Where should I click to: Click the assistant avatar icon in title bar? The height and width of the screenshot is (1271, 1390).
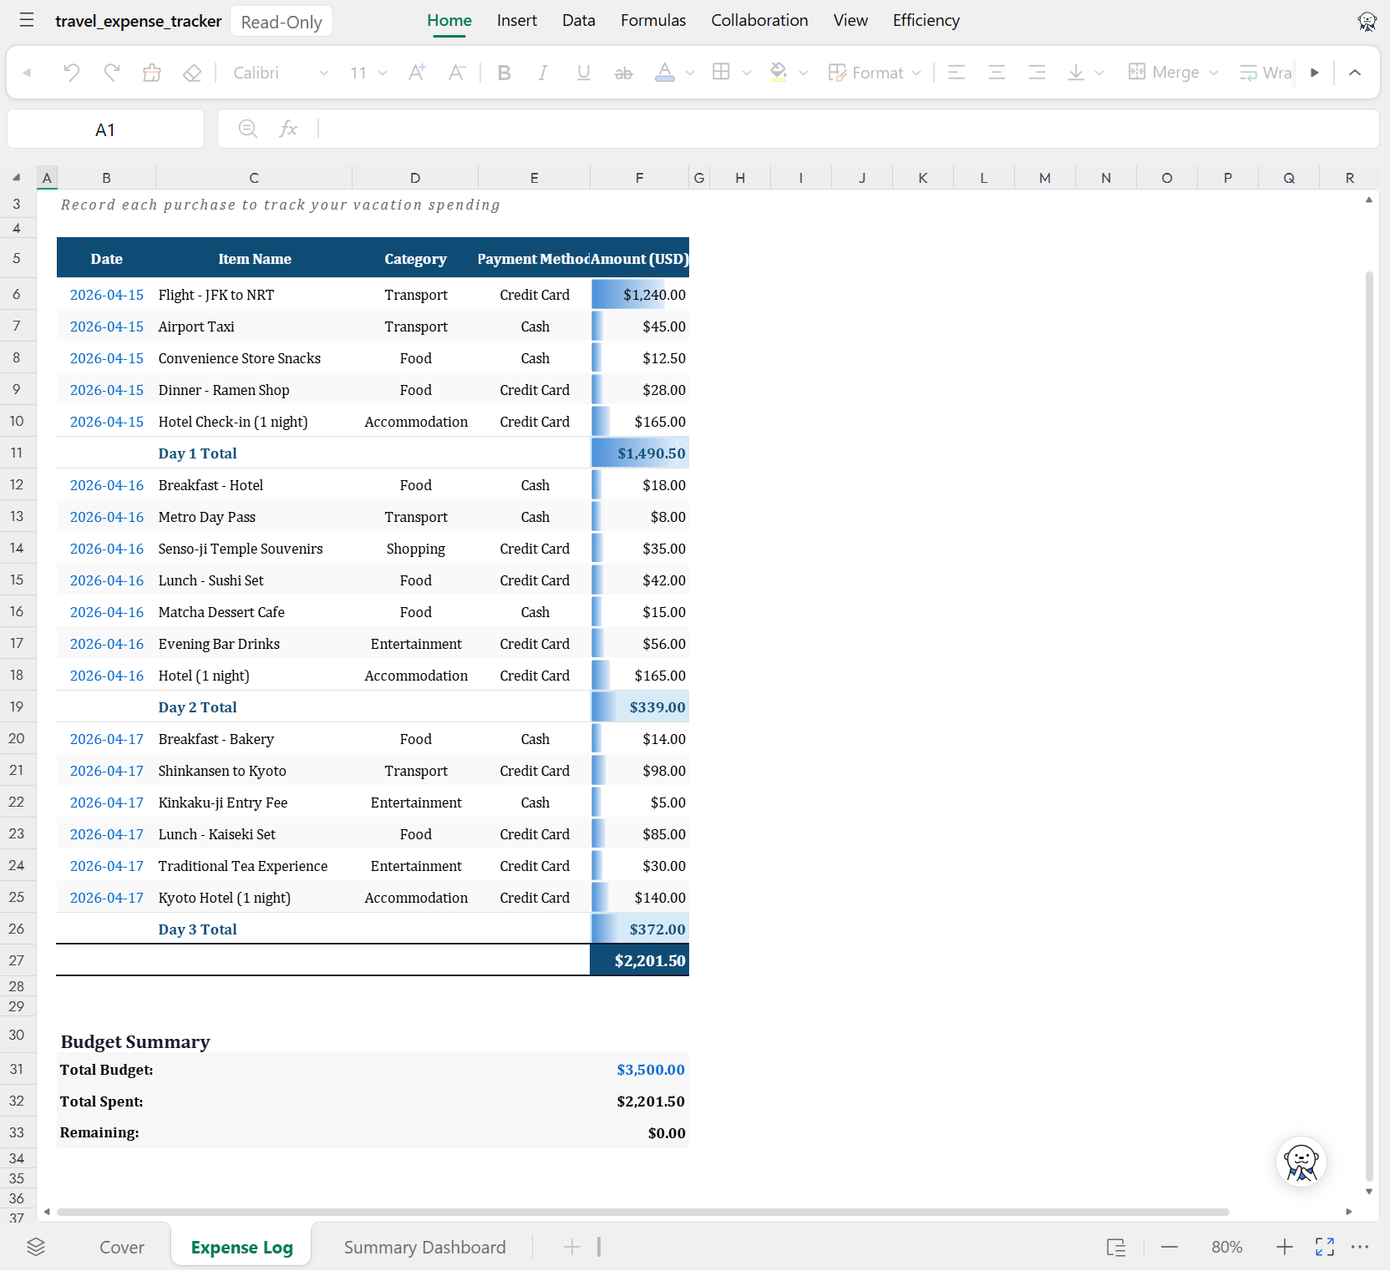1367,22
